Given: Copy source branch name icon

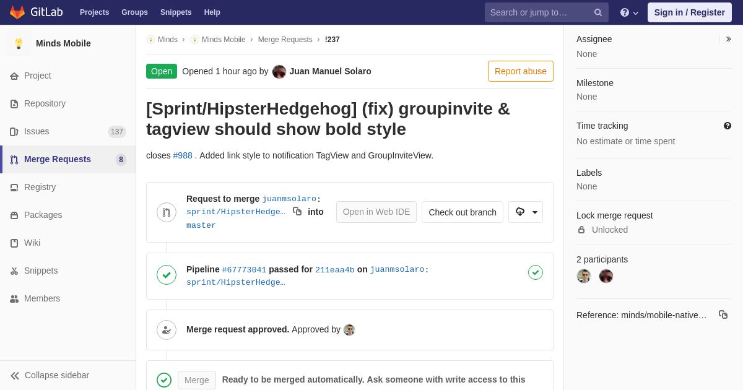Looking at the screenshot, I should [x=297, y=211].
